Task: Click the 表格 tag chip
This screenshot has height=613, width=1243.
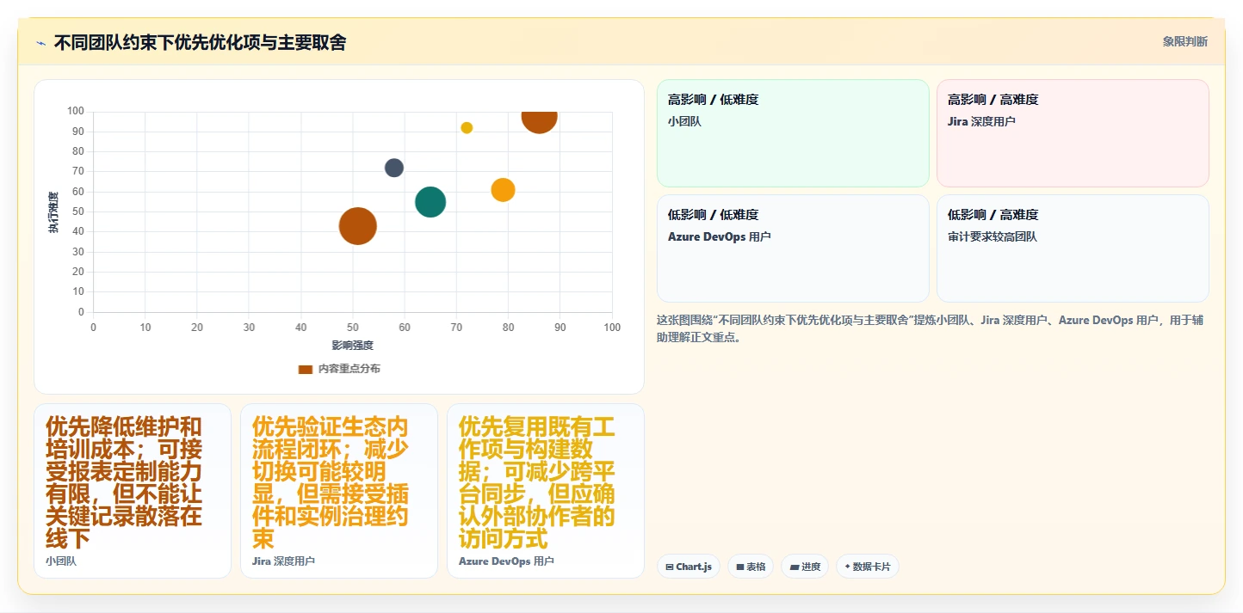Action: 751,567
